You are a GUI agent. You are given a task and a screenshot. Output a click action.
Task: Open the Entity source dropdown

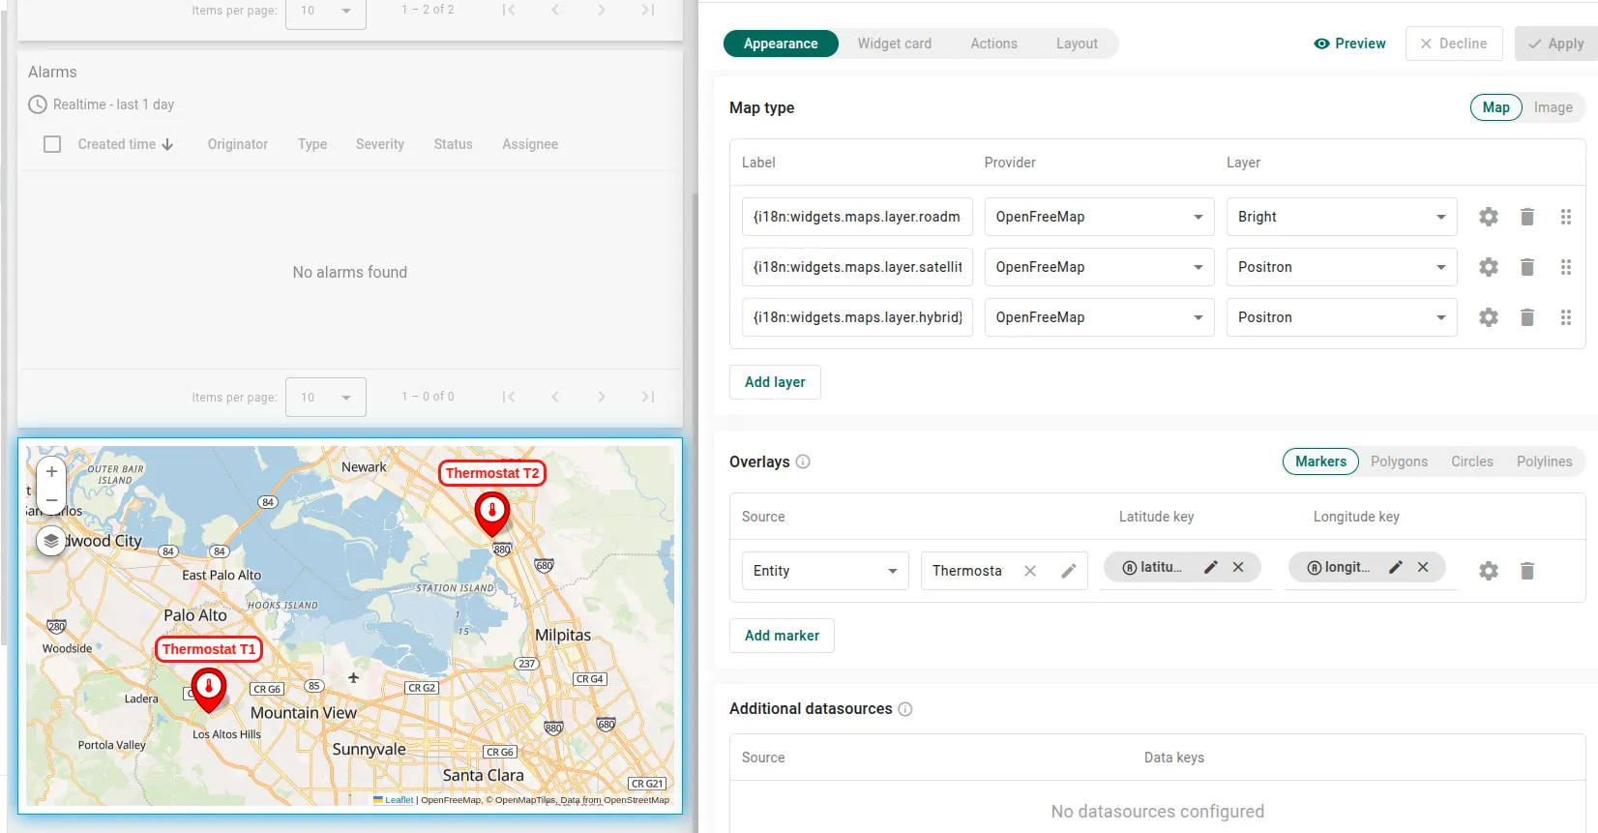[x=825, y=571]
